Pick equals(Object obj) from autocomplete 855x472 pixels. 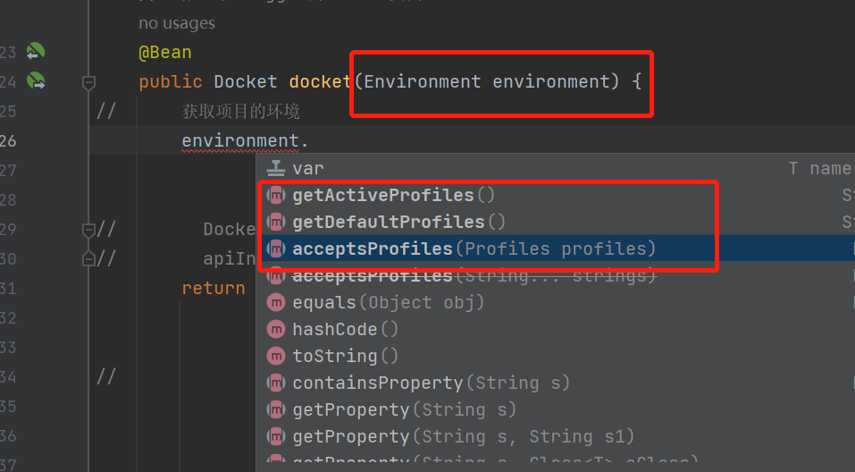click(x=555, y=302)
